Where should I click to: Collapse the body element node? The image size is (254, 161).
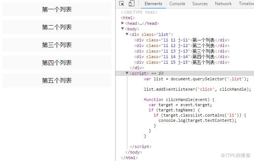tap(123, 28)
